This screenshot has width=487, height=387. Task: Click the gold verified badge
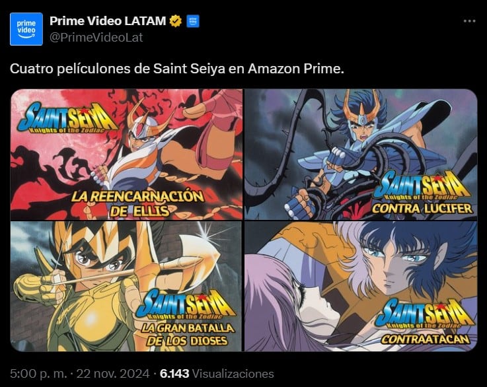(x=176, y=21)
